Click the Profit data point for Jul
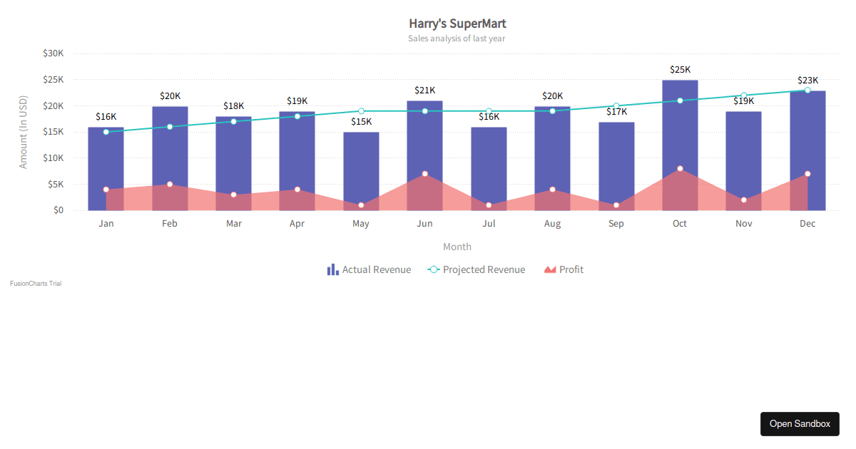 (489, 205)
